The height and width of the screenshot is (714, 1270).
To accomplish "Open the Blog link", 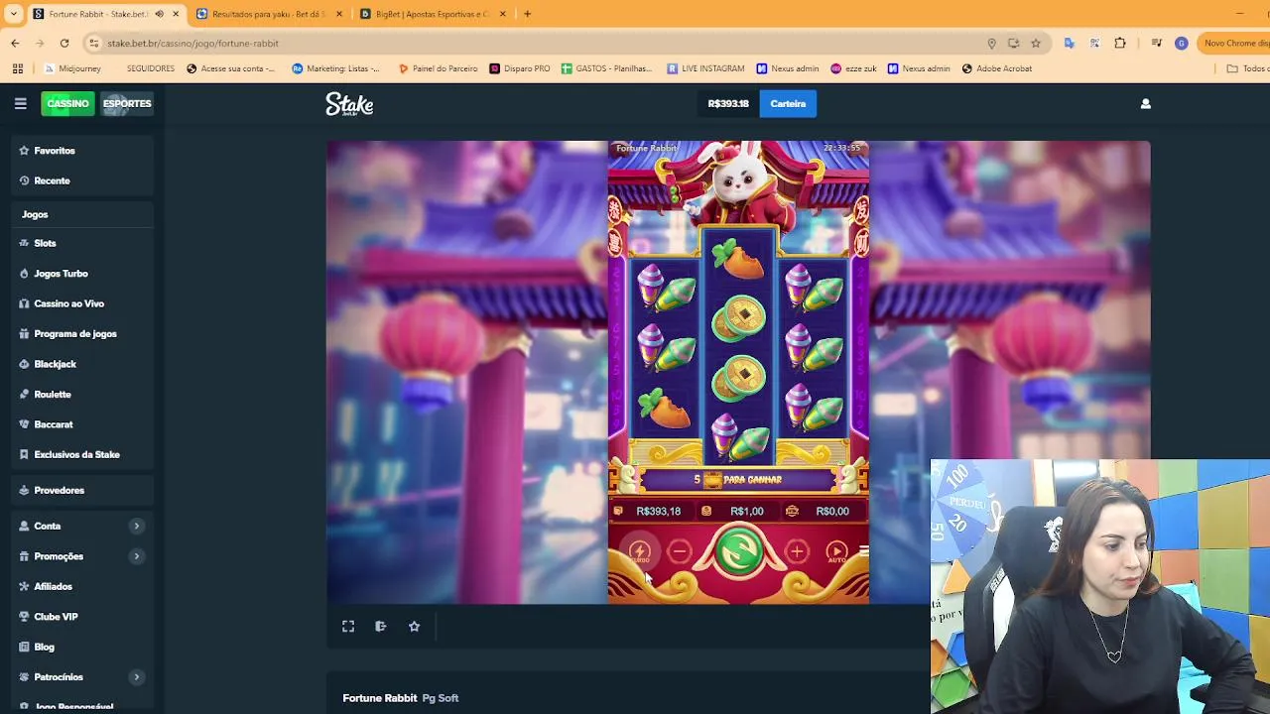I will click(82, 647).
